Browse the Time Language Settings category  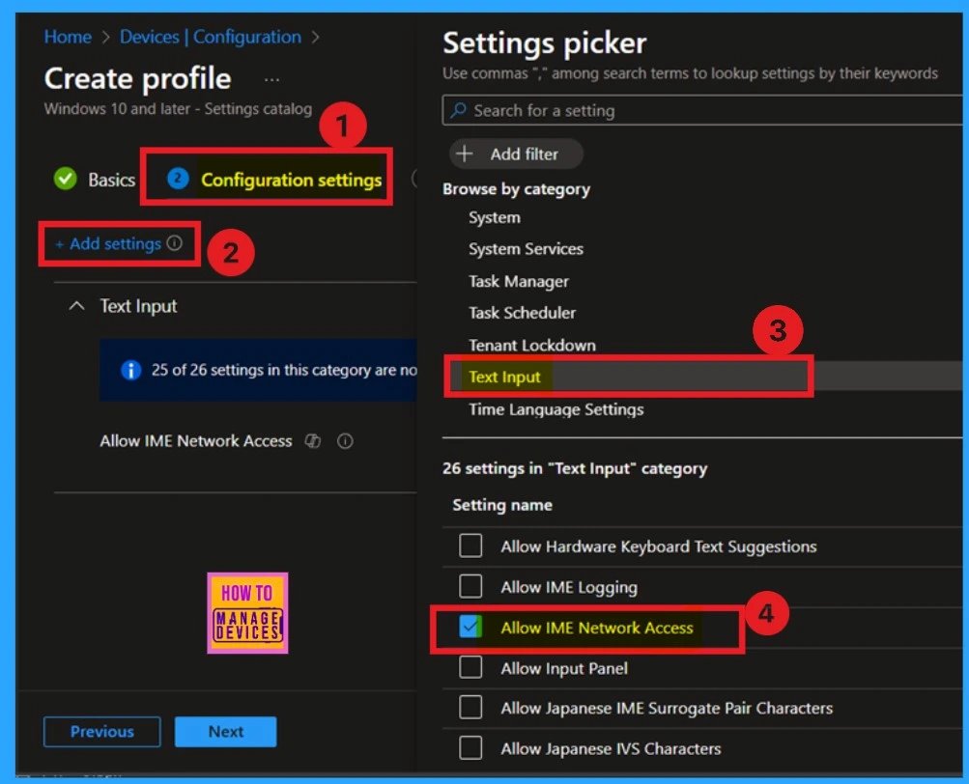pyautogui.click(x=556, y=409)
